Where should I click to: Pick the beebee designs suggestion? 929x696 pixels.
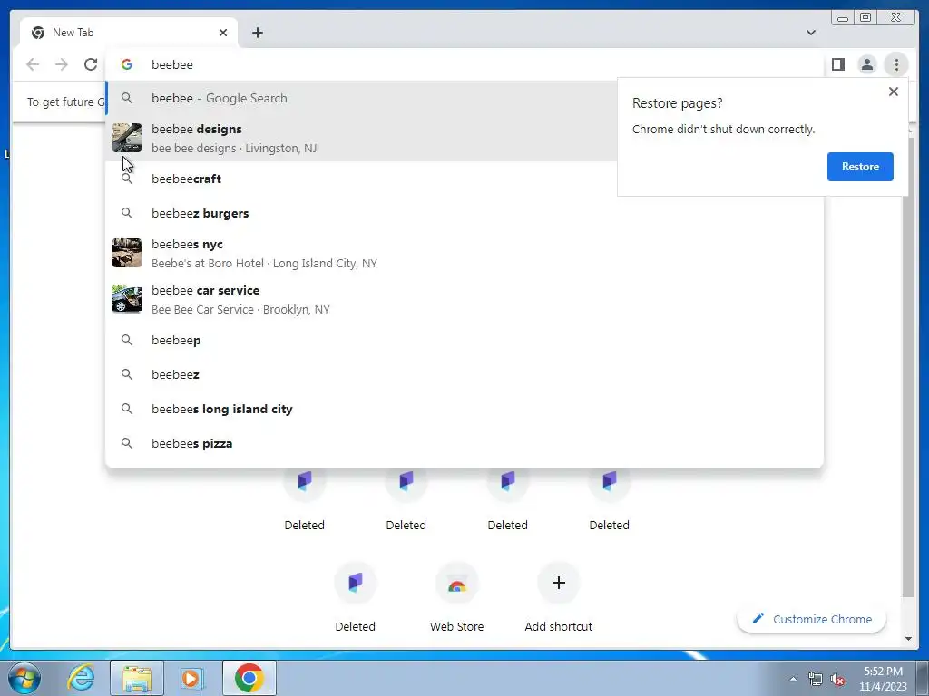pyautogui.click(x=361, y=138)
